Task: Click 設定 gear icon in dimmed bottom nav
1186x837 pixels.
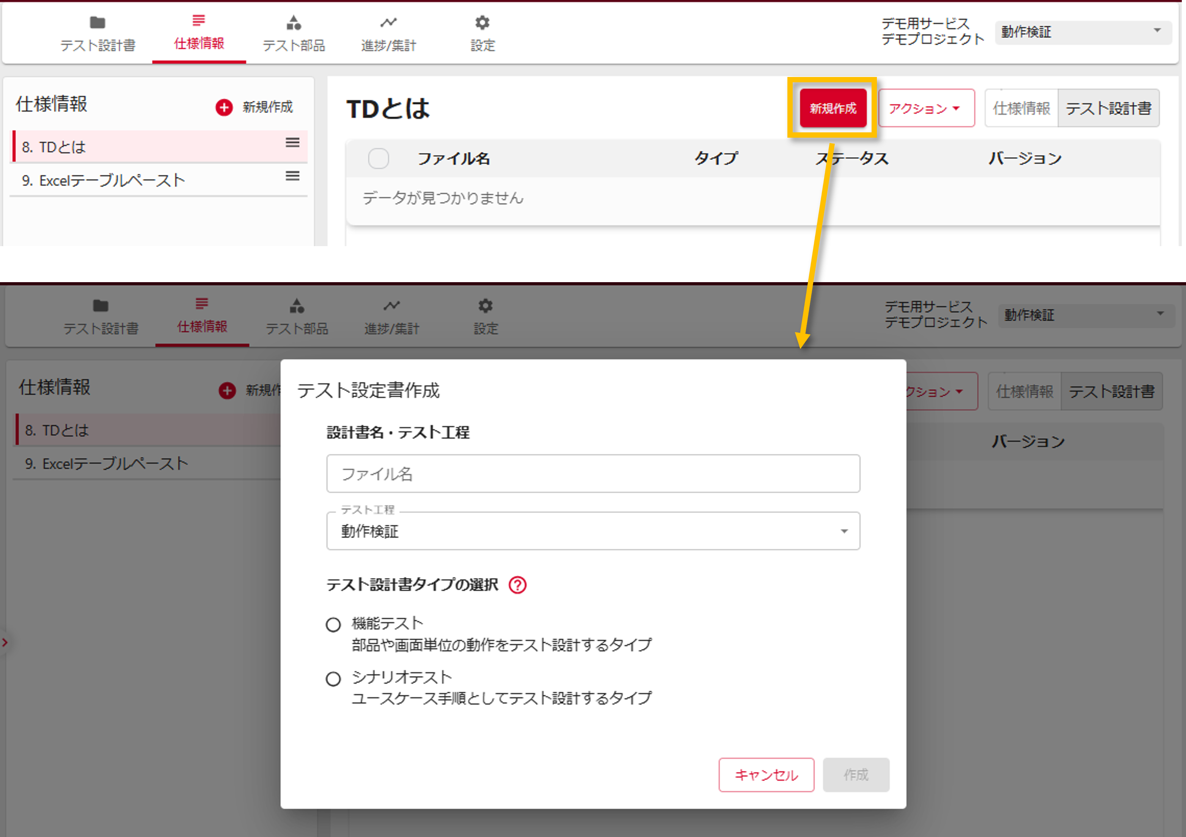Action: click(x=485, y=305)
